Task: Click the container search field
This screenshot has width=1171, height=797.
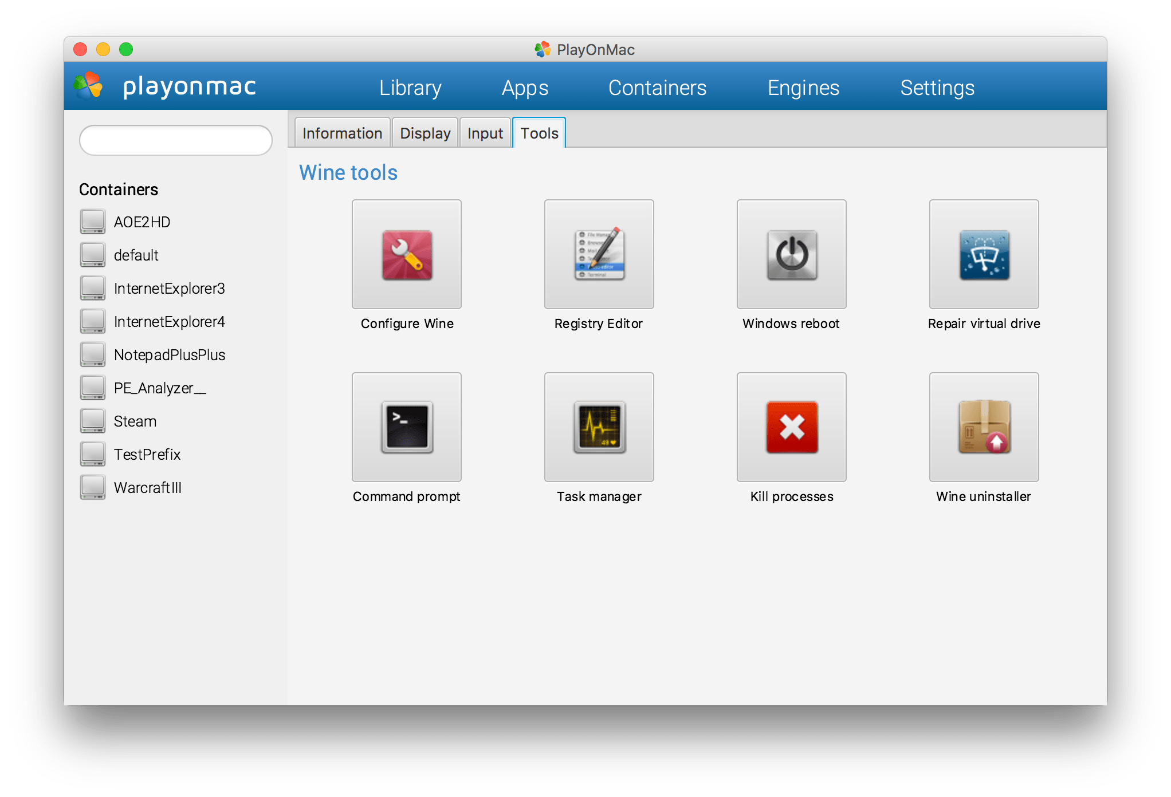Action: point(175,140)
